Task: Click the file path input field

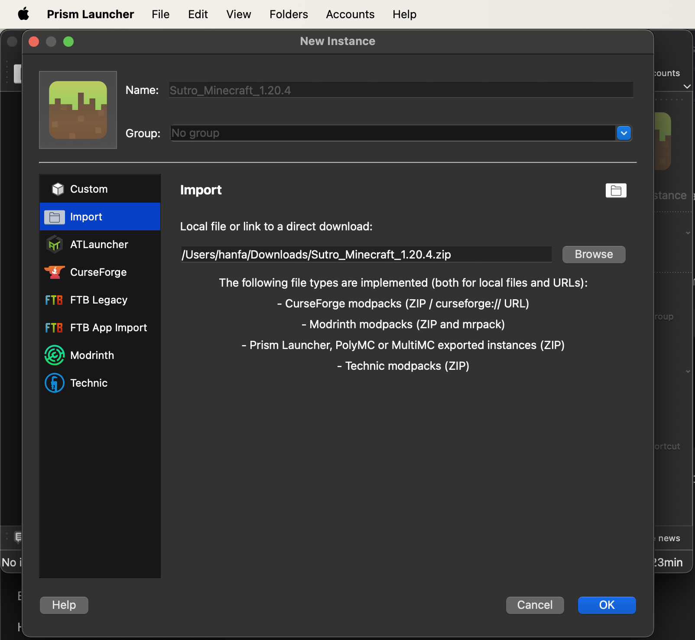Action: pos(366,255)
